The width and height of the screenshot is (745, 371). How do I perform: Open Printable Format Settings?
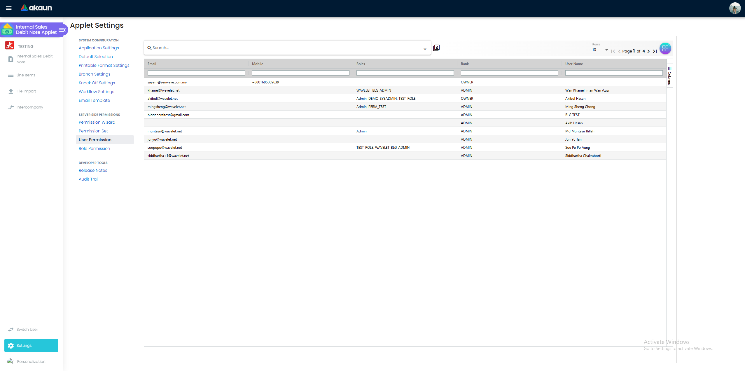click(x=104, y=65)
